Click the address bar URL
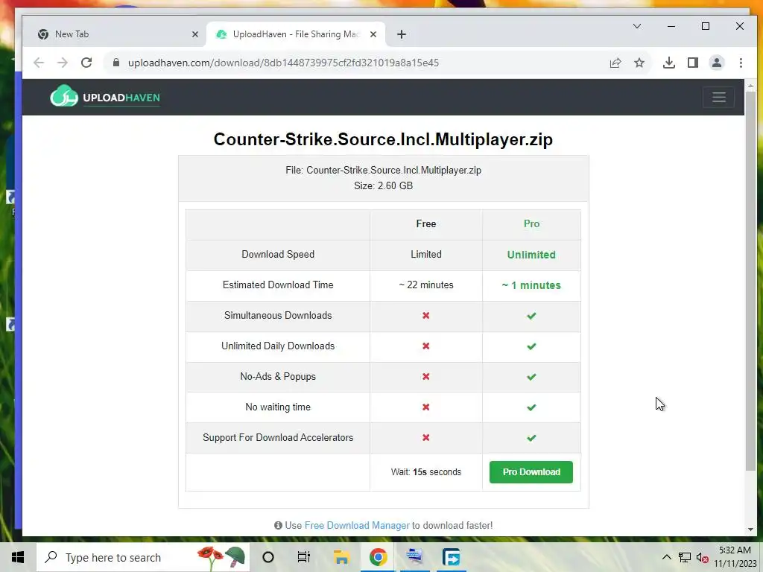The width and height of the screenshot is (763, 572). coord(283,63)
